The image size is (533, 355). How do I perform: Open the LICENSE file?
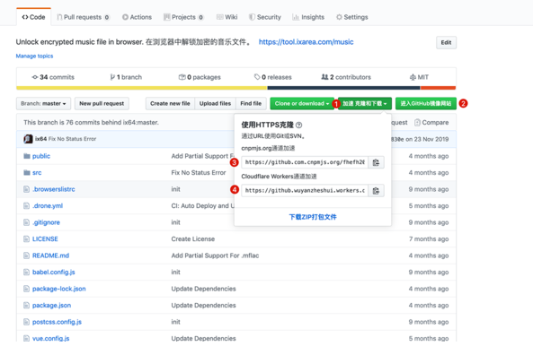[45, 239]
